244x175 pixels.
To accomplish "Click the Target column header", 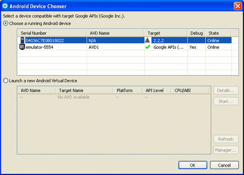I will coord(165,33).
